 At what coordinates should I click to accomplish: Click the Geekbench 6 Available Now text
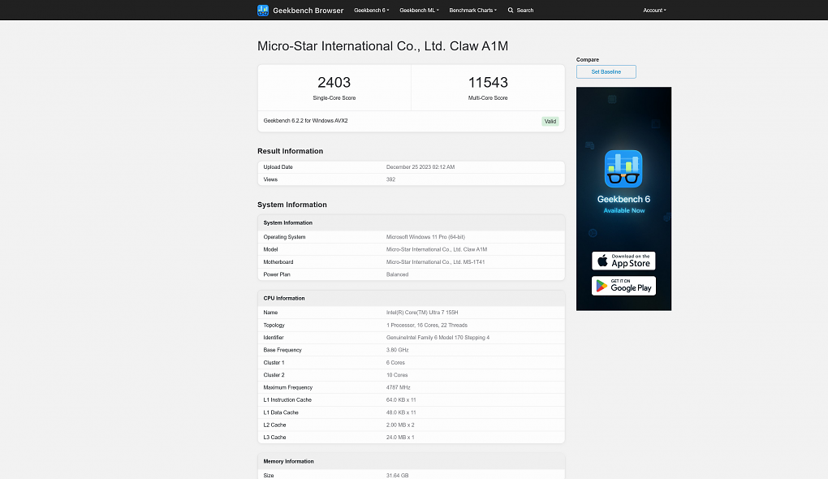pyautogui.click(x=623, y=205)
